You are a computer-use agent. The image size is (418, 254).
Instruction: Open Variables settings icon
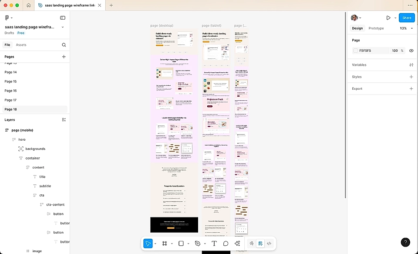tap(411, 65)
